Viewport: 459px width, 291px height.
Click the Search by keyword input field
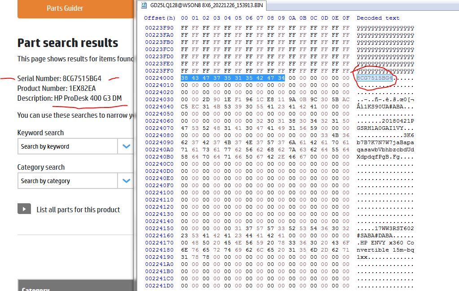[x=68, y=146]
